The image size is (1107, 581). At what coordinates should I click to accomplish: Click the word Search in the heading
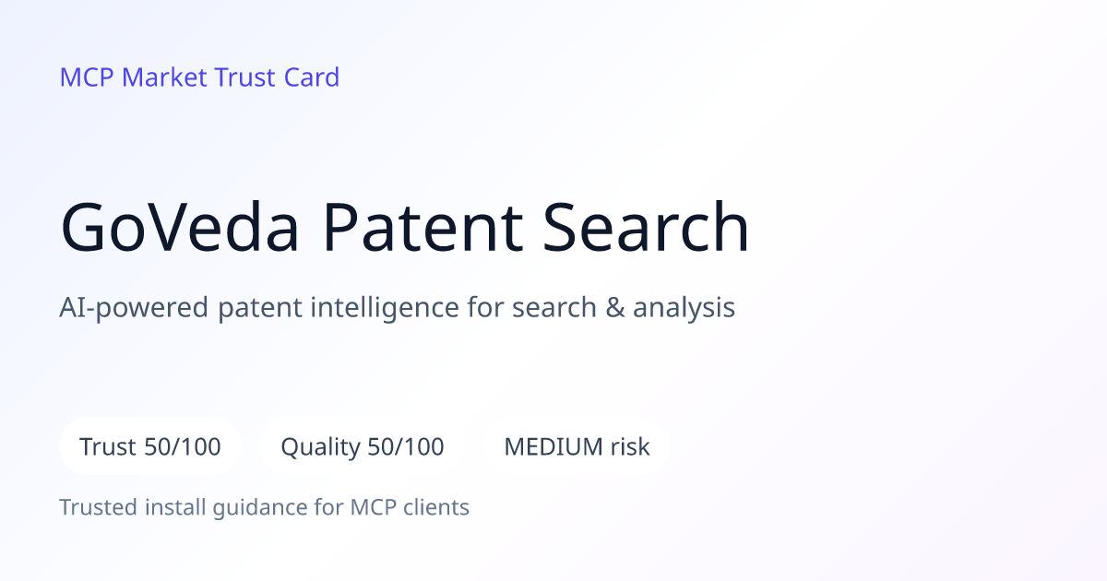(x=646, y=228)
